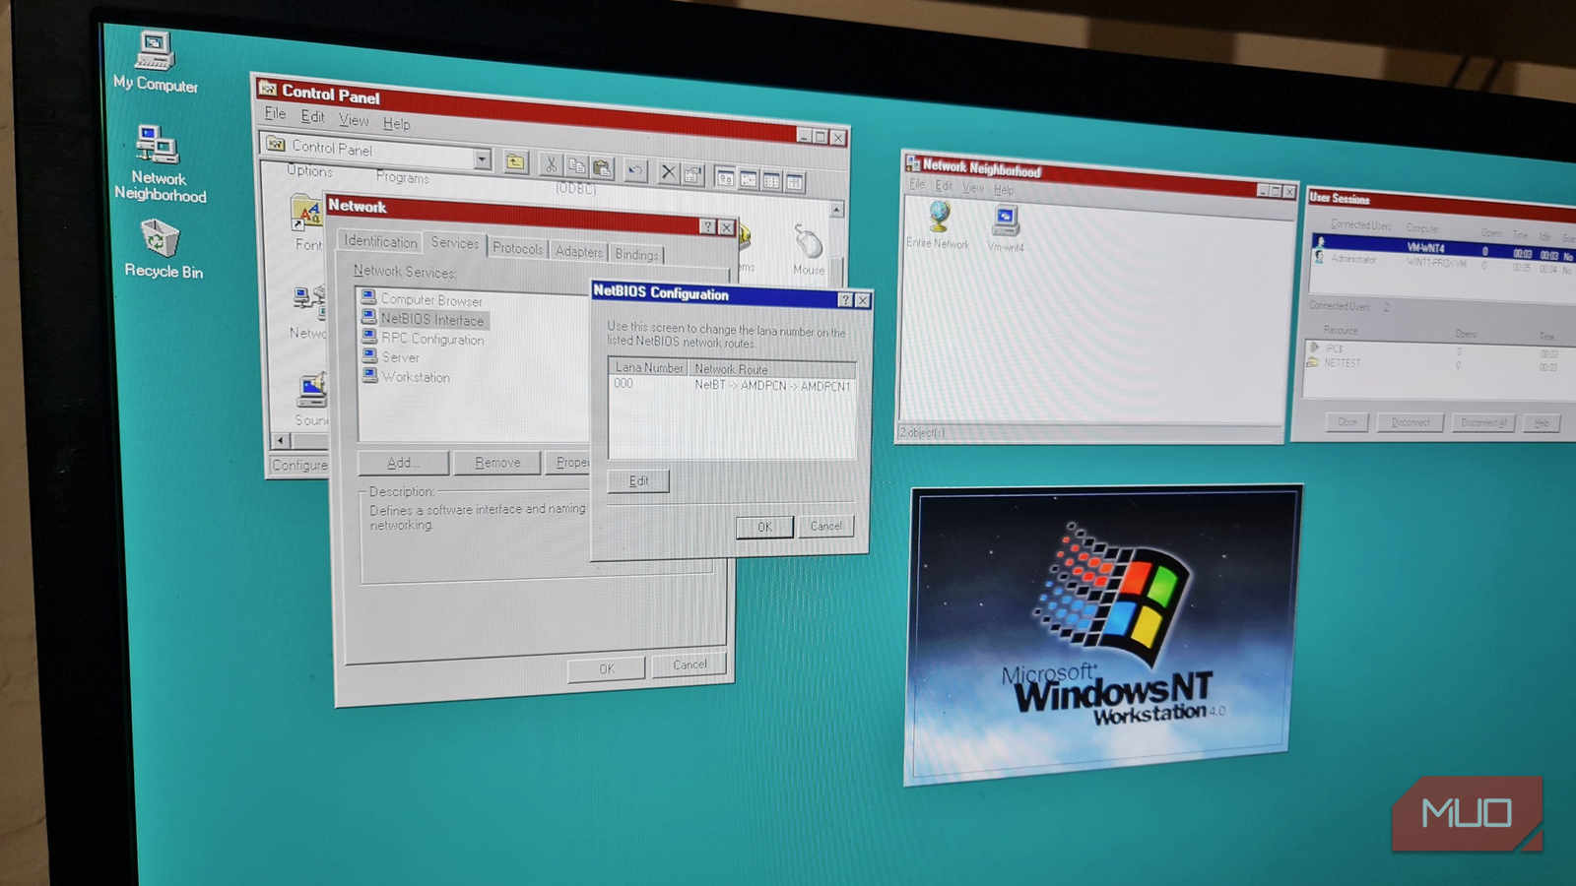
Task: Select the Sounds icon in Control Panel
Action: (311, 401)
